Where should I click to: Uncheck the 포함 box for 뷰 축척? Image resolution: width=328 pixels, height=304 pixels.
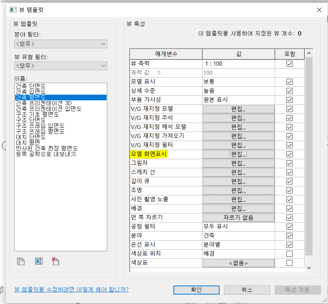pyautogui.click(x=289, y=64)
